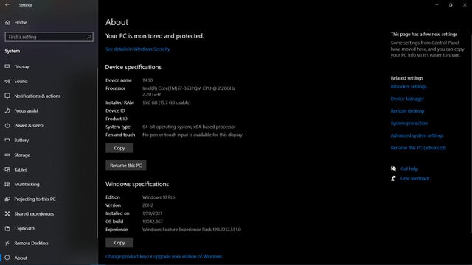Focus the Find a setting search box

(49, 37)
